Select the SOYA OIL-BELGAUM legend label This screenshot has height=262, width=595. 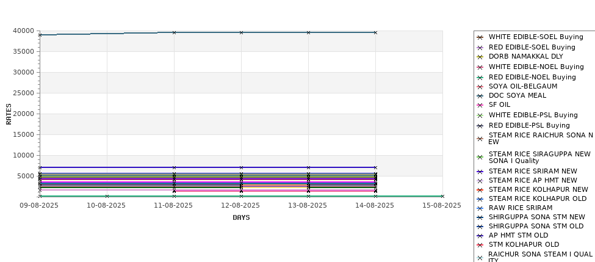pos(523,86)
